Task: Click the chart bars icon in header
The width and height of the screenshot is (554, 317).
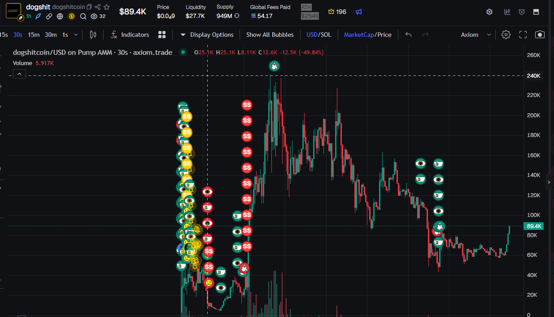Action: click(x=507, y=12)
